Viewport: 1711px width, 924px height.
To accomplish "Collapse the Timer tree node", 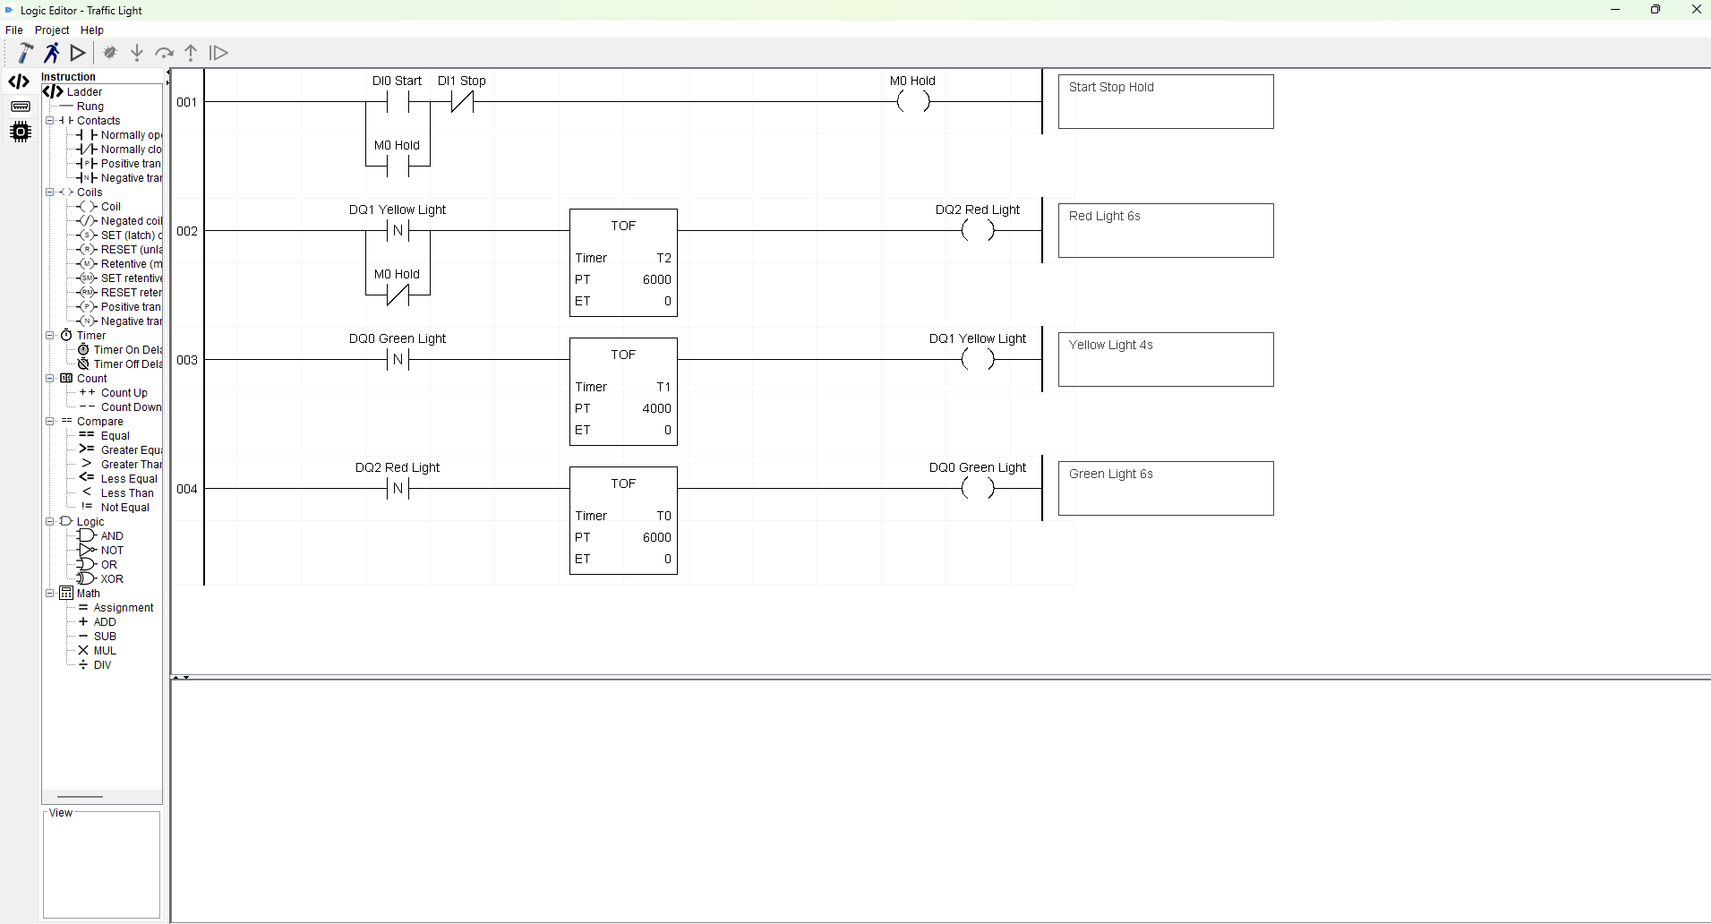I will click(50, 336).
